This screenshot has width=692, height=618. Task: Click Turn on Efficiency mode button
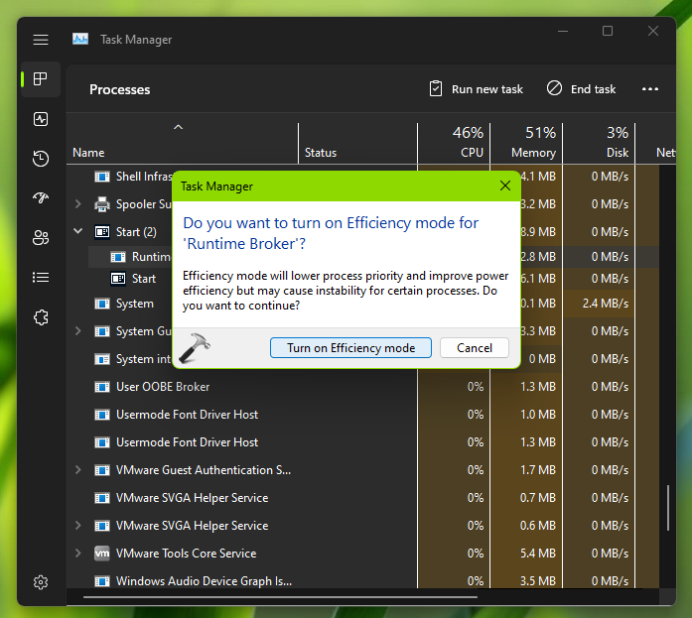349,347
